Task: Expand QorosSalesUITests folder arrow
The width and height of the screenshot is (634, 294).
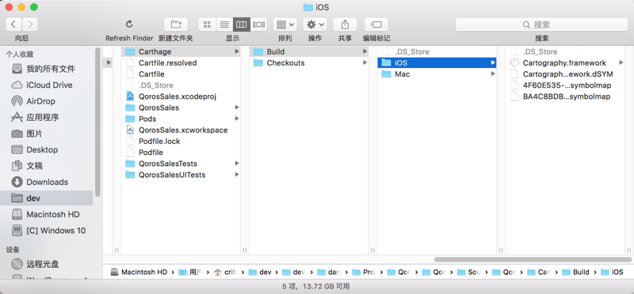Action: (236, 175)
